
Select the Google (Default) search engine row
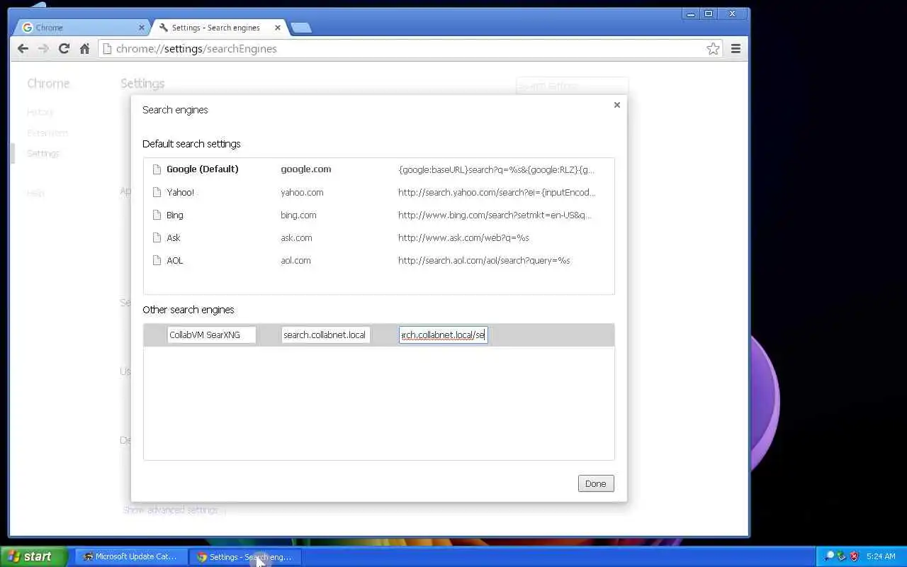tap(378, 169)
